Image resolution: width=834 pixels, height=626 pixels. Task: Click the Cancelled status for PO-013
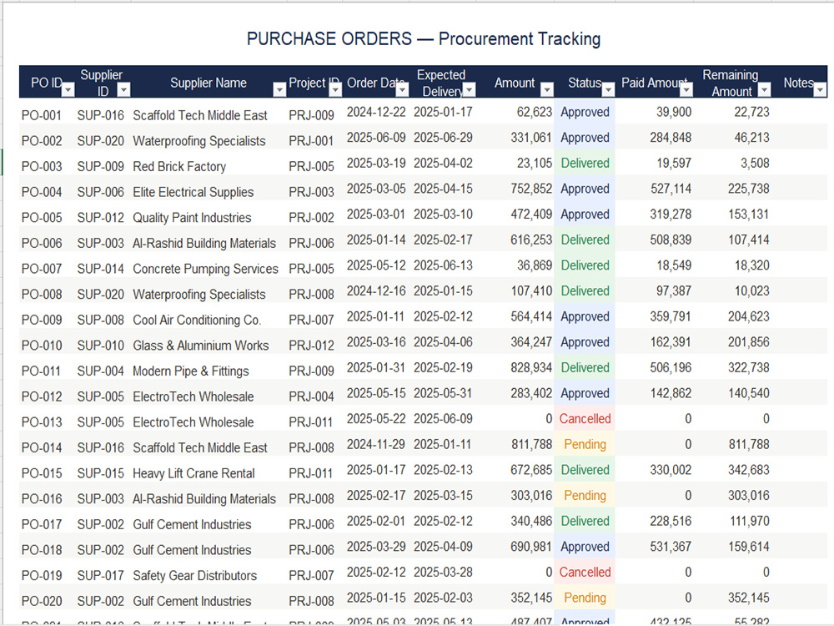tap(585, 419)
